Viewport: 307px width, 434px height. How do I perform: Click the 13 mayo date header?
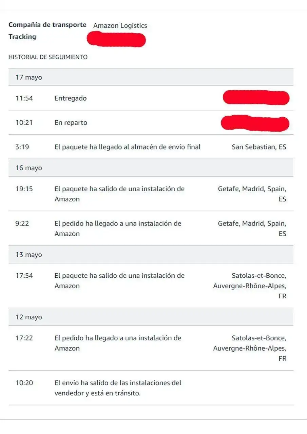coord(29,255)
